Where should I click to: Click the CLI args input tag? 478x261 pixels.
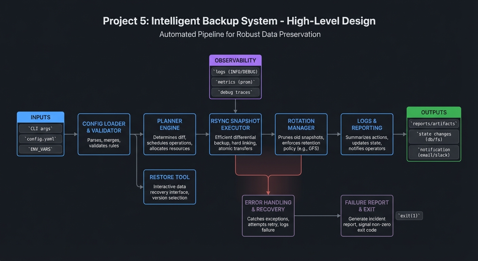coord(40,128)
